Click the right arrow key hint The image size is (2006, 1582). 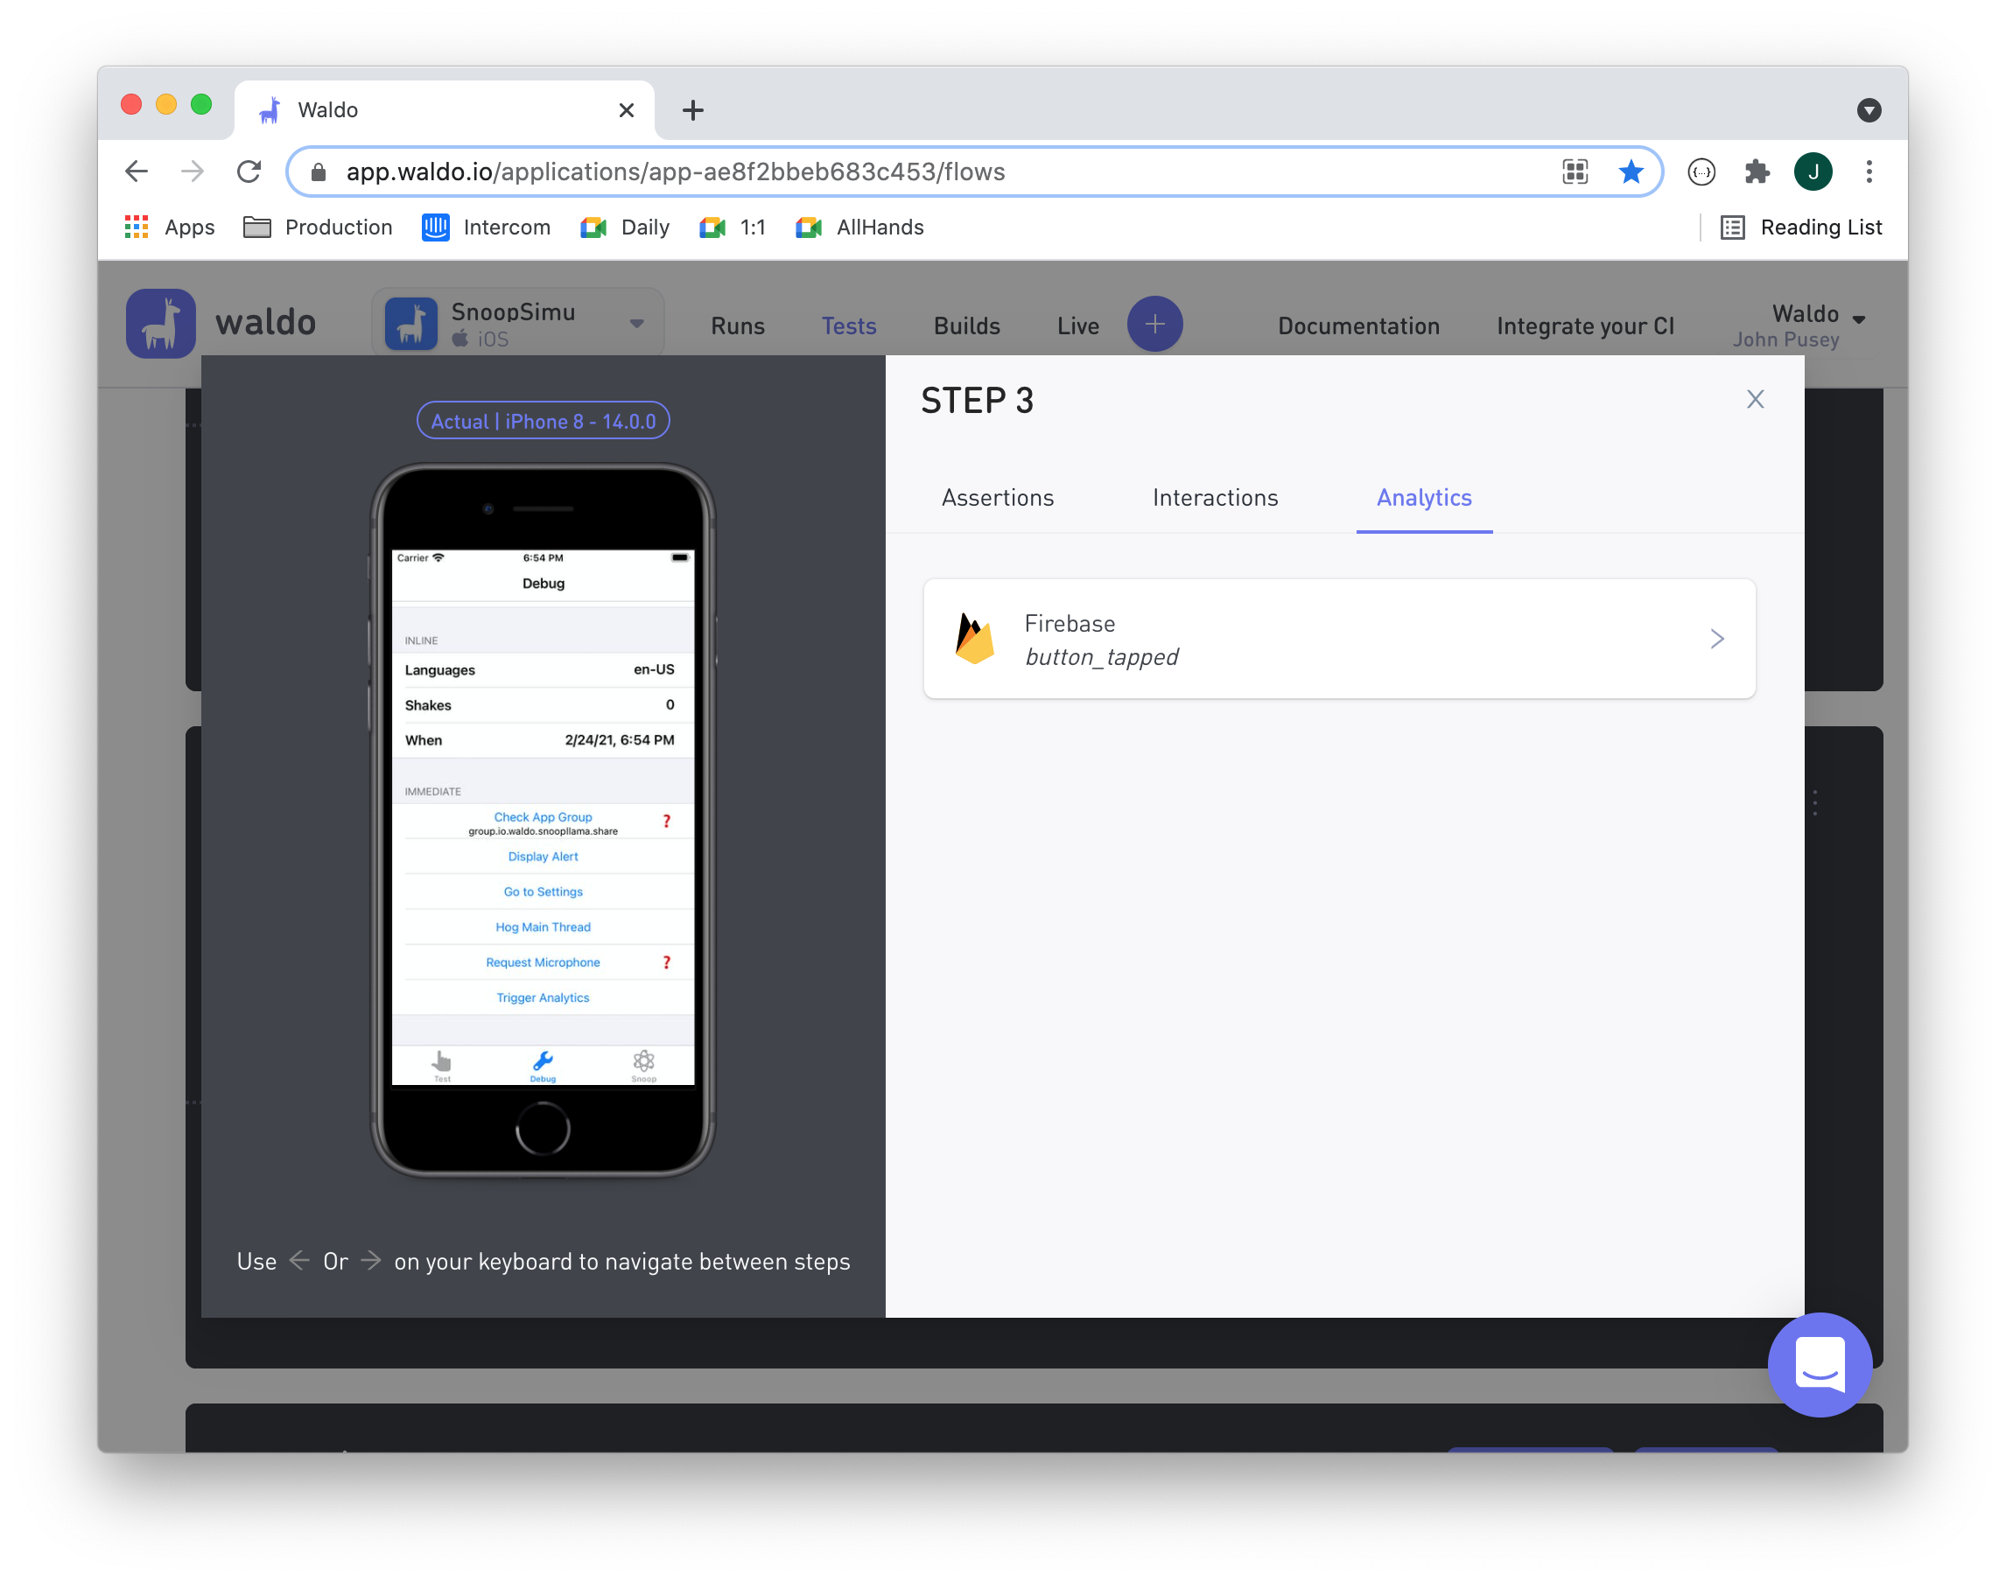point(370,1261)
